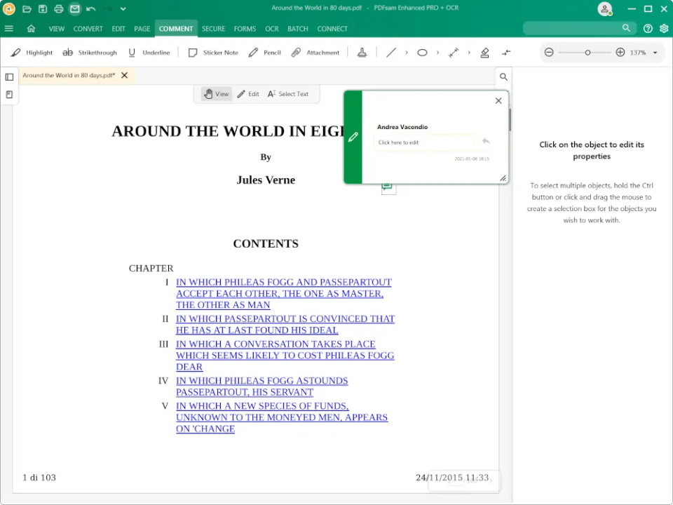
Task: Select the Strikethrough tool
Action: pyautogui.click(x=90, y=53)
